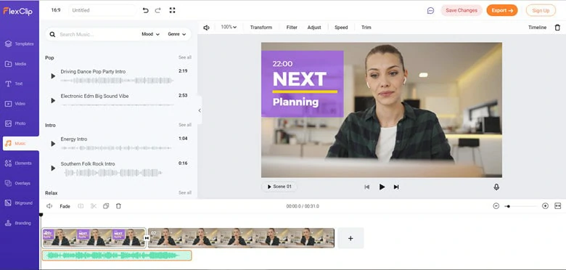Switch to Timeline mode
Image resolution: width=566 pixels, height=270 pixels.
point(537,28)
